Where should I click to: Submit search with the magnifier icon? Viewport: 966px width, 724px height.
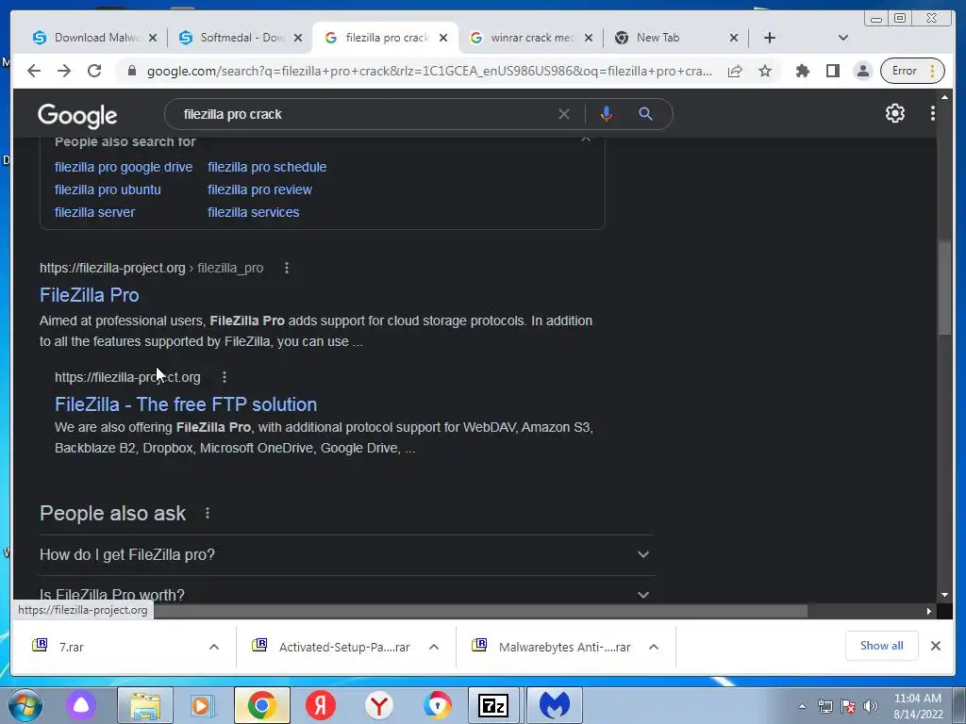point(645,114)
